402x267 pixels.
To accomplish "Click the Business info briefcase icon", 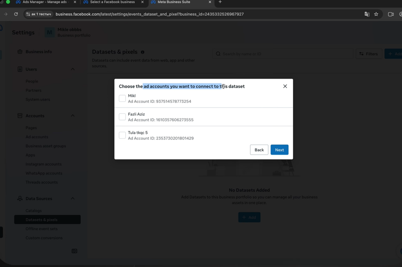I will [20, 51].
